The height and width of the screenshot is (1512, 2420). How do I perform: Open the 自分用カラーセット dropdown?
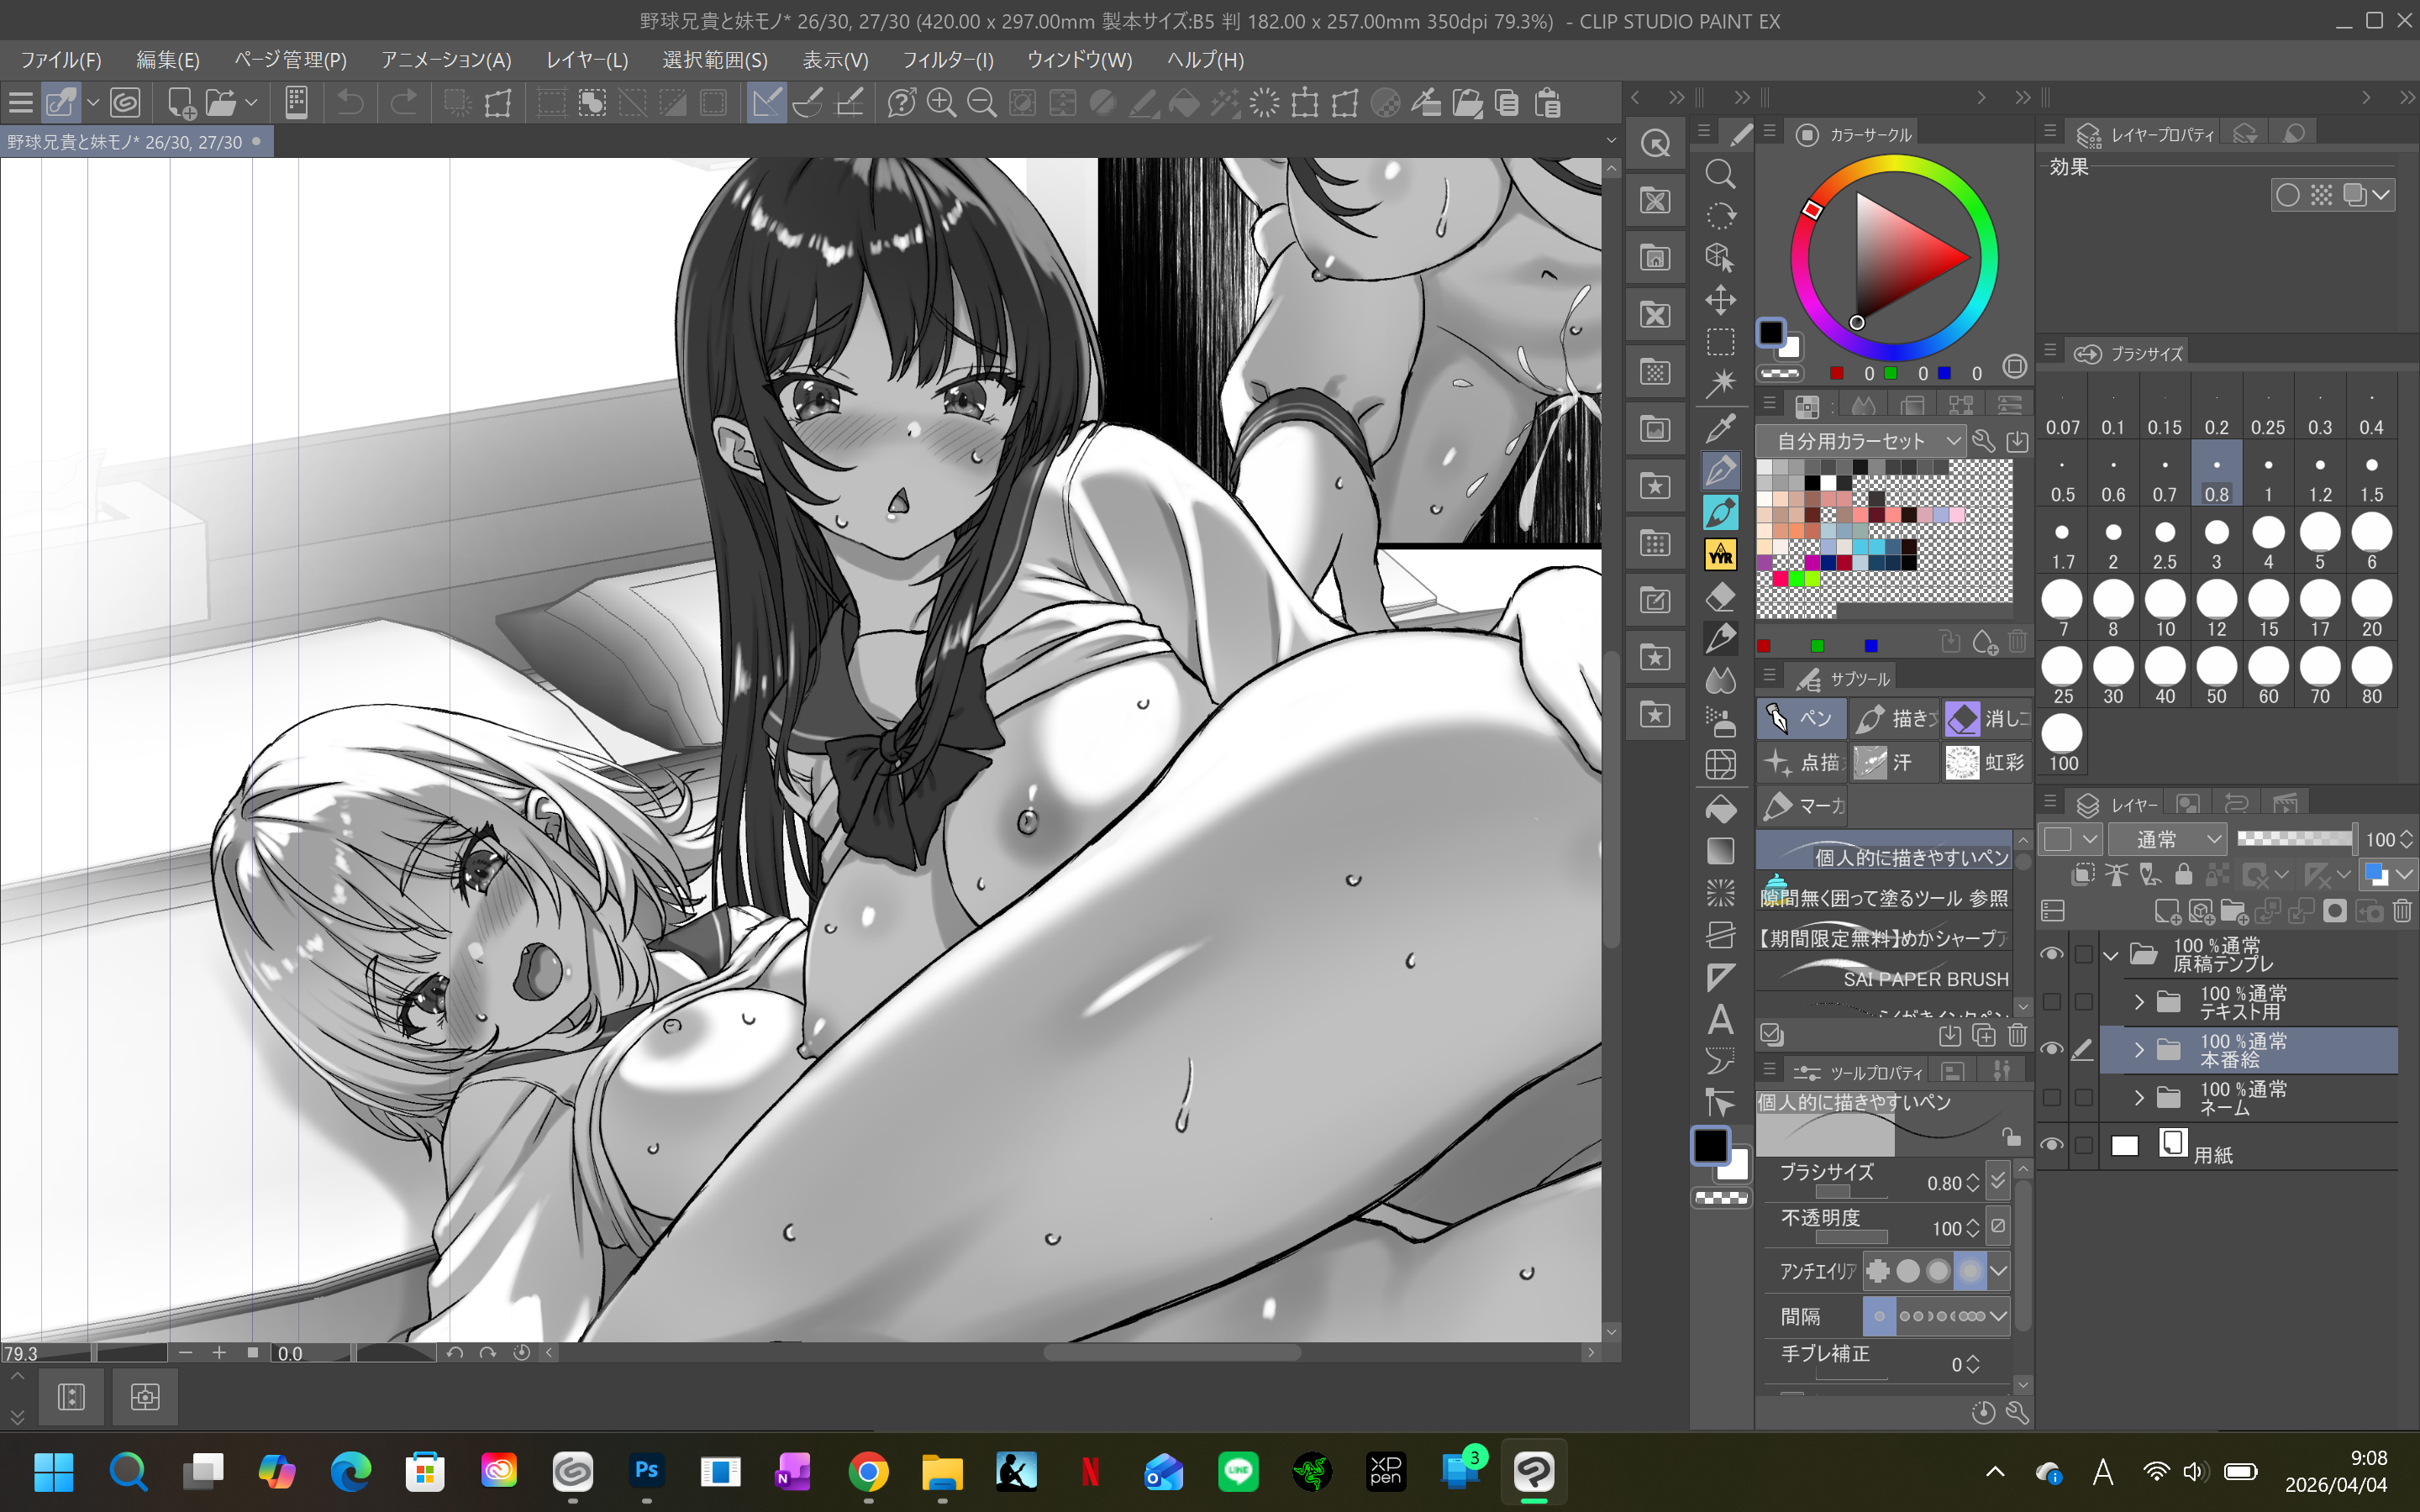(1862, 441)
